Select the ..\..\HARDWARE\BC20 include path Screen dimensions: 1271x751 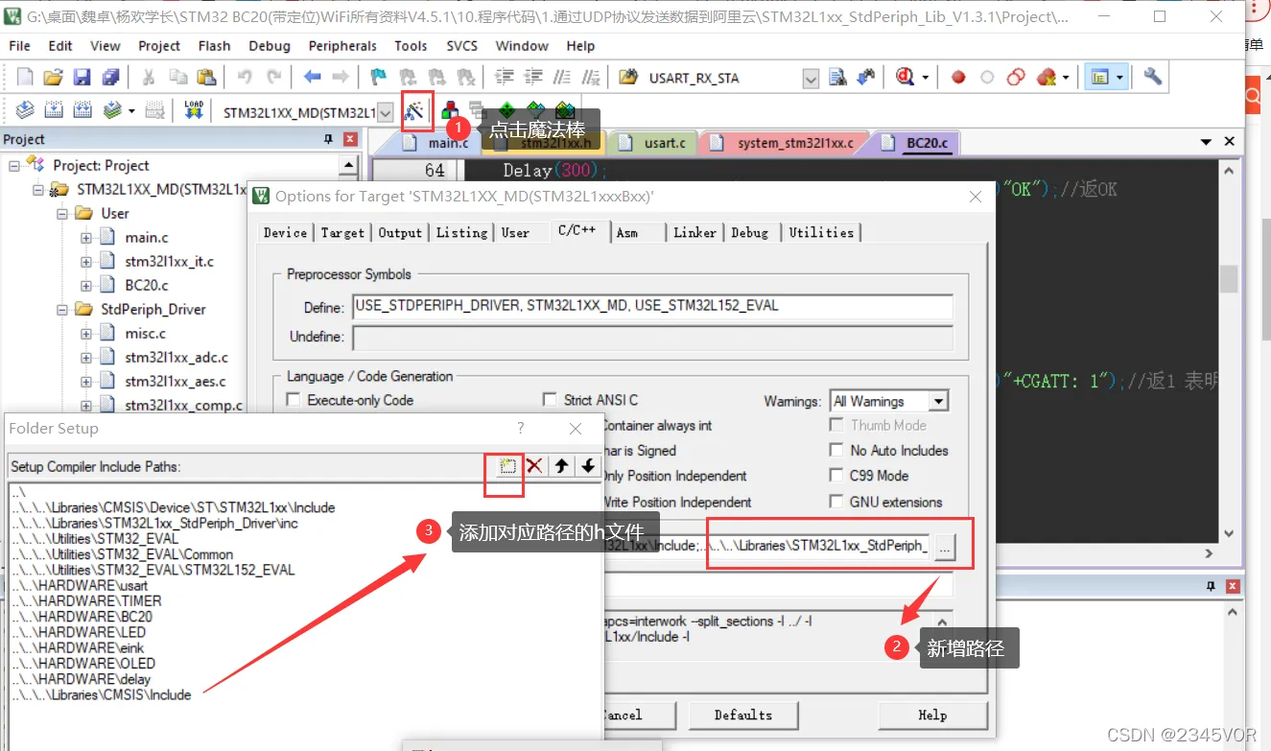tap(82, 617)
